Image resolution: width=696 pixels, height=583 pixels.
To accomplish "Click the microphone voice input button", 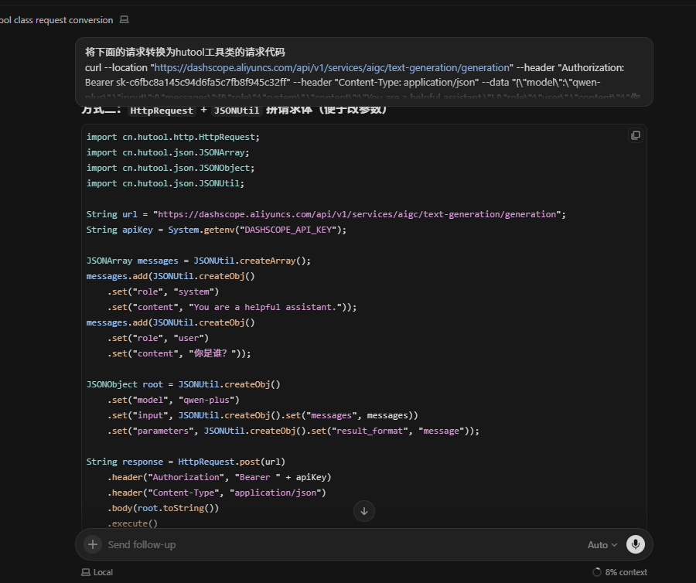I will 635,544.
